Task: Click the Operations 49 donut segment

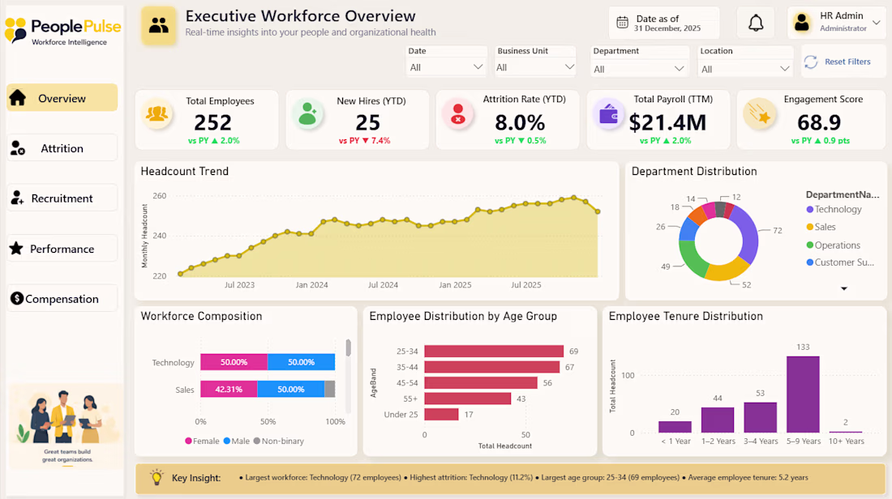Action: (691, 258)
